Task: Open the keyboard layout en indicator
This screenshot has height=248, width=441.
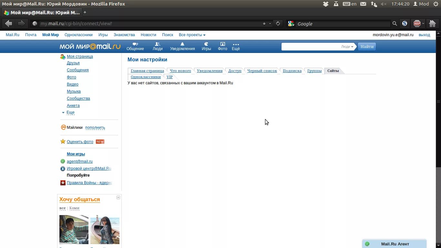Action: [350, 4]
